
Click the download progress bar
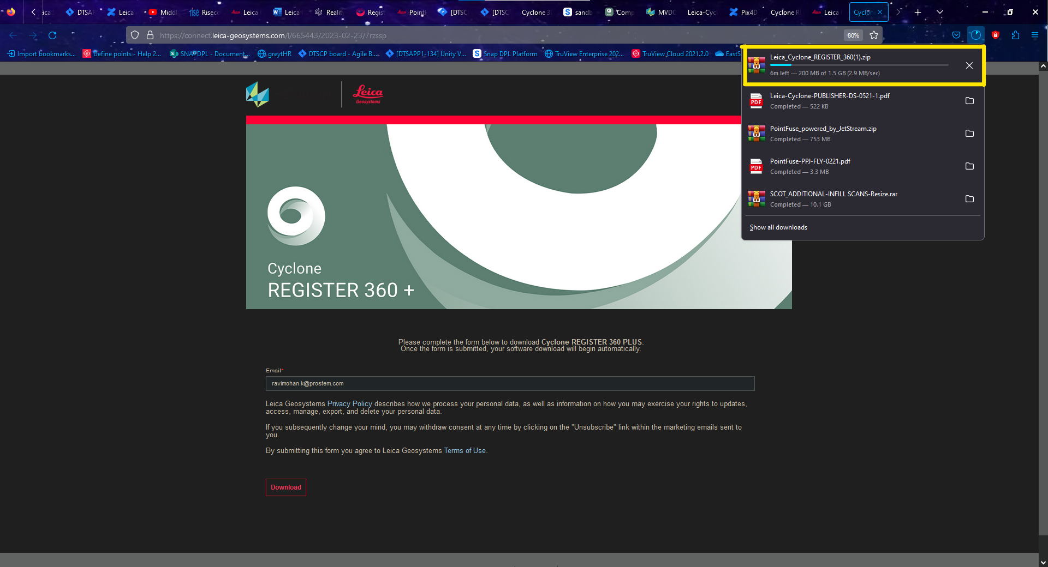tap(859, 65)
